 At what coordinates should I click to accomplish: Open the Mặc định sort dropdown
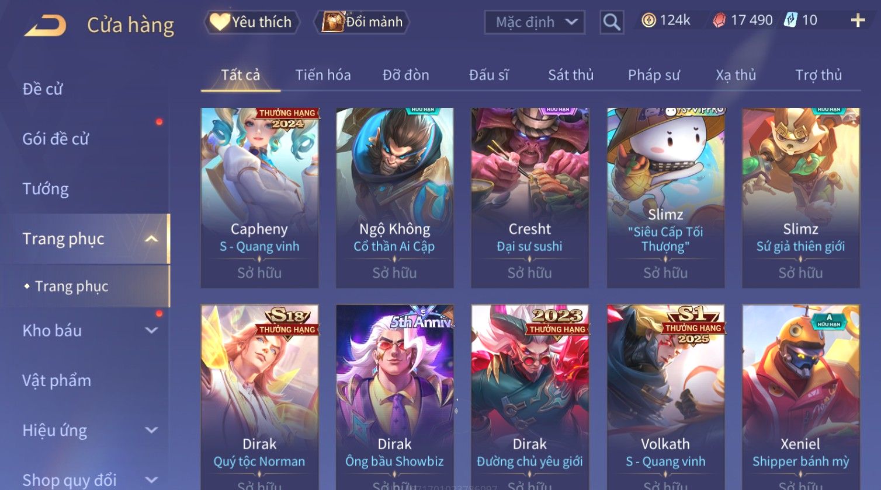tap(535, 22)
